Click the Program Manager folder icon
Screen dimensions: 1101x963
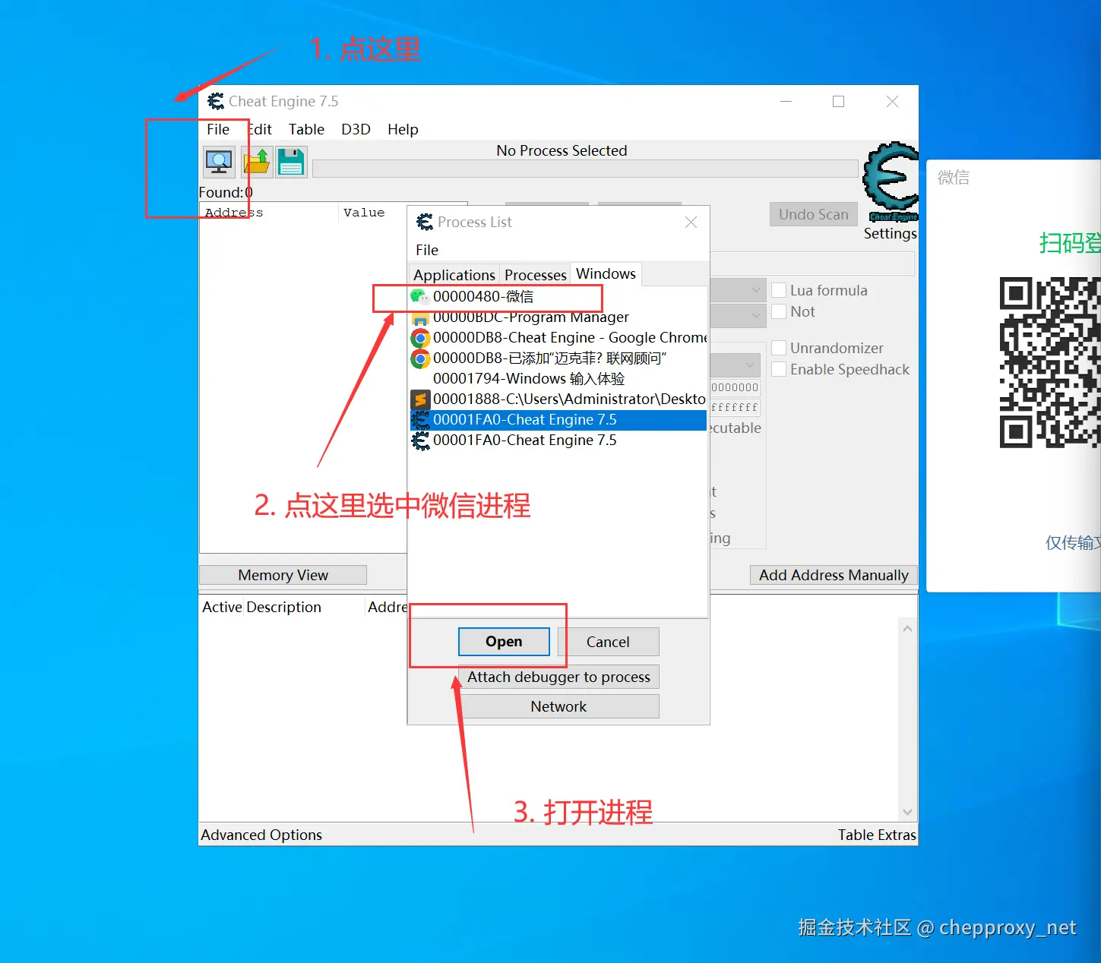pyautogui.click(x=420, y=318)
